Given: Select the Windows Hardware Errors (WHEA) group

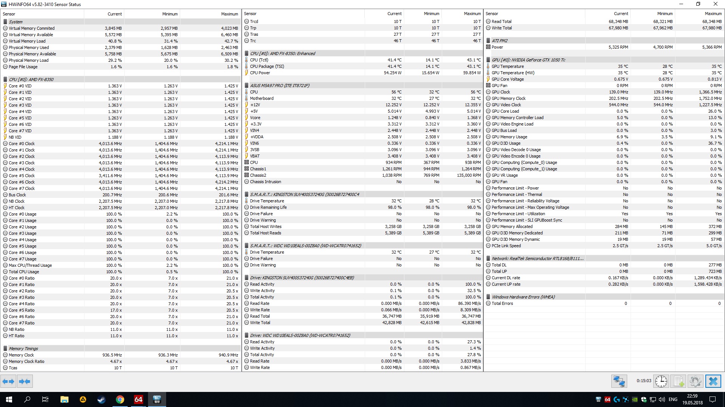Looking at the screenshot, I should 523,297.
